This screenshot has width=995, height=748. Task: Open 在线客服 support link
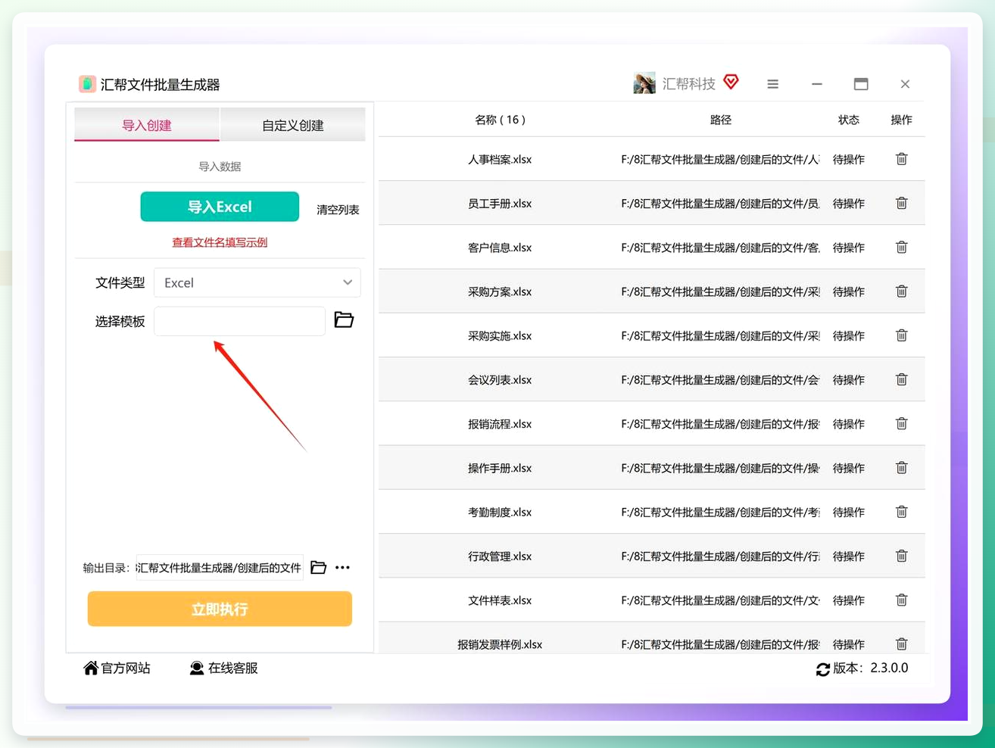[223, 668]
